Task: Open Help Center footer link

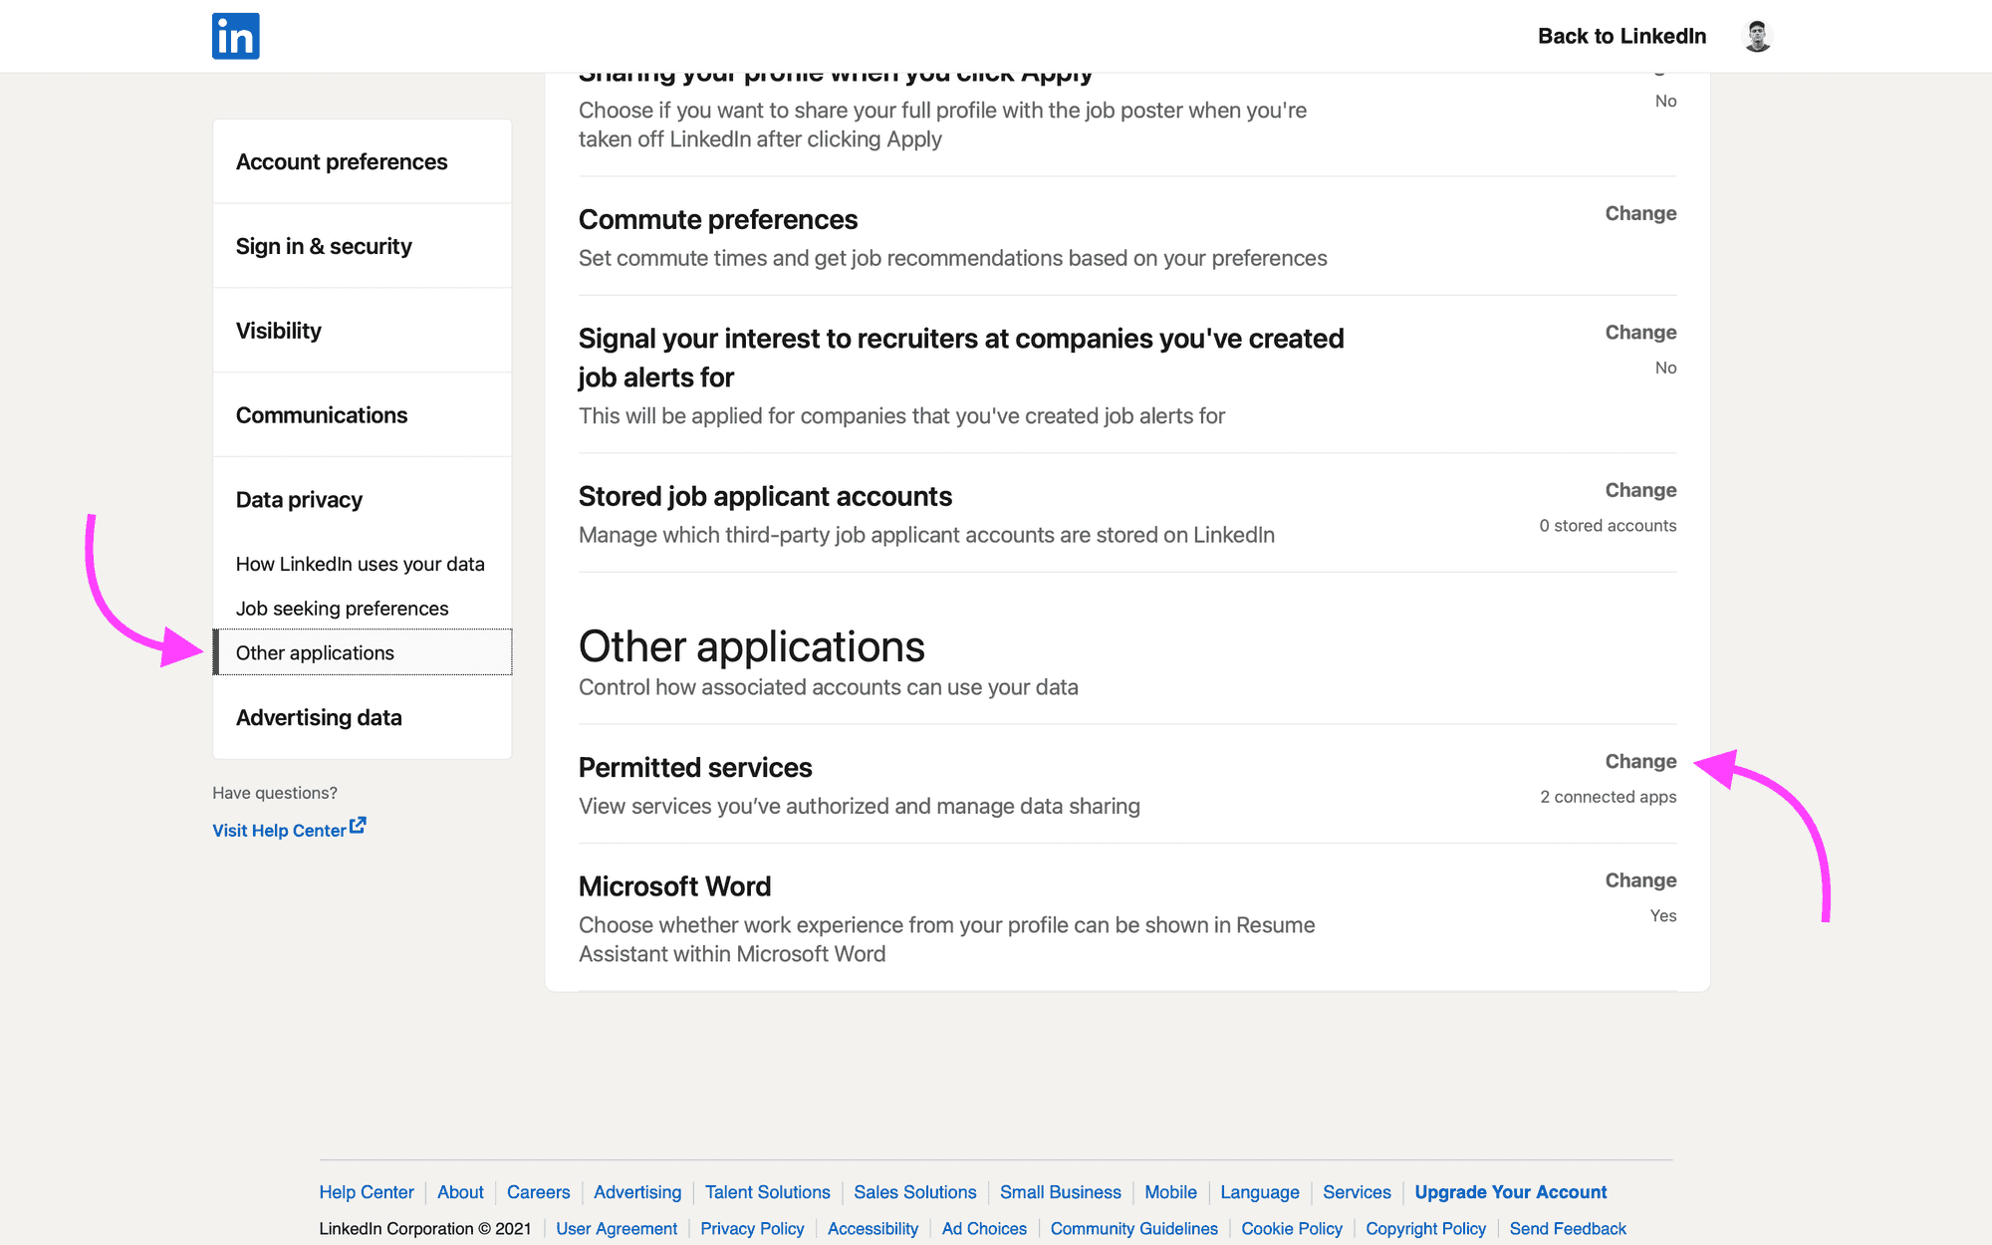Action: tap(367, 1192)
